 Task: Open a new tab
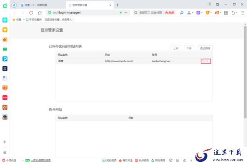tap(117, 5)
